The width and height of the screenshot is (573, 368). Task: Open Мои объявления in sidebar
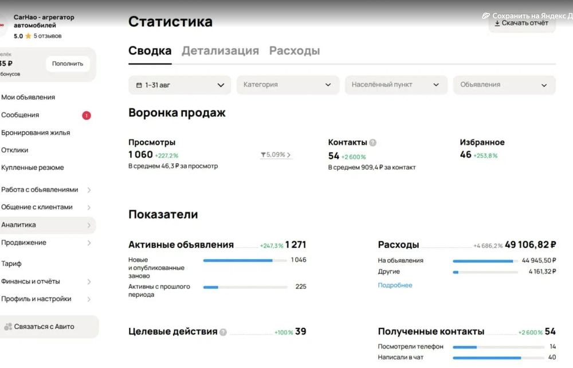pyautogui.click(x=28, y=97)
